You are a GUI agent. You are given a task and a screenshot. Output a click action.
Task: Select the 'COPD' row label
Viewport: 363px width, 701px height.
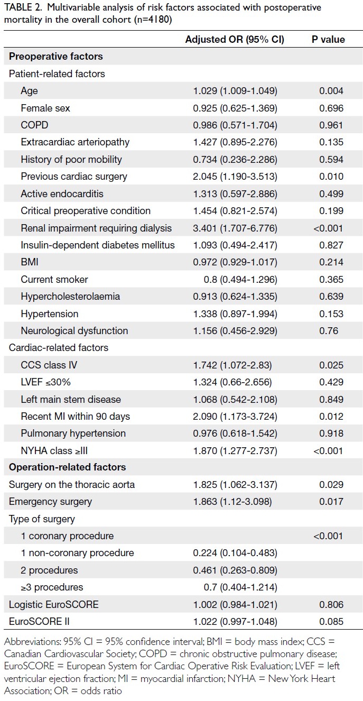tap(34, 125)
